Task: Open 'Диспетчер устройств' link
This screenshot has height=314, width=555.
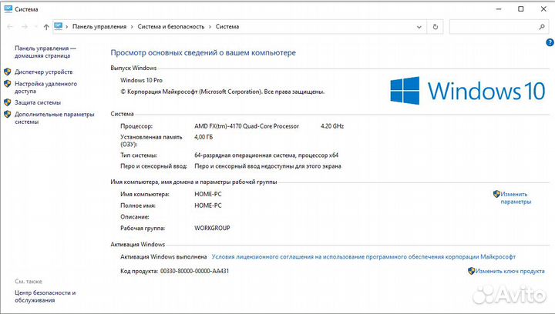Action: pyautogui.click(x=43, y=72)
